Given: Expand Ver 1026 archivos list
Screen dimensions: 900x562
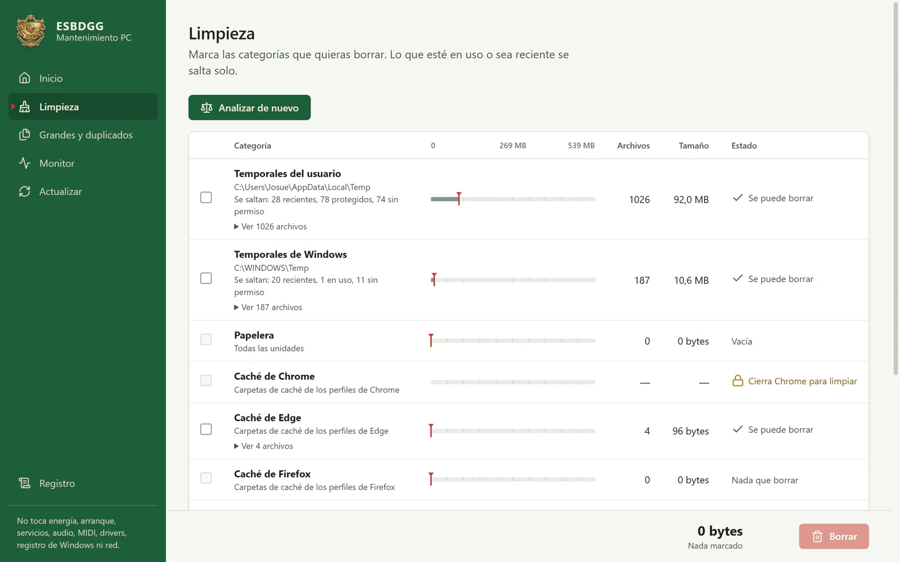Looking at the screenshot, I should (x=271, y=226).
